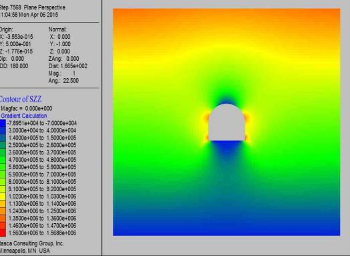Click the 'Ang.: 22.500' entry

(63, 81)
